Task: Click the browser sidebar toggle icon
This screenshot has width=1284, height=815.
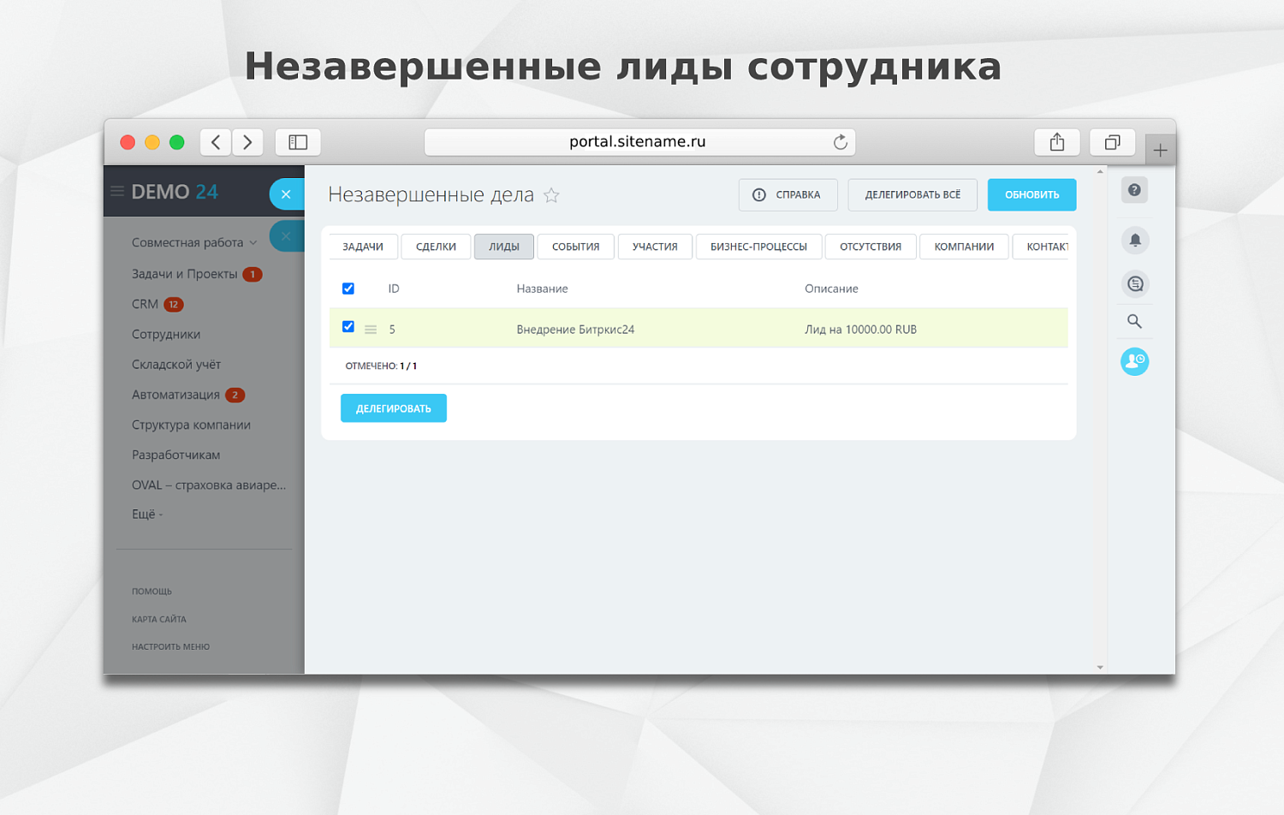Action: click(x=297, y=141)
